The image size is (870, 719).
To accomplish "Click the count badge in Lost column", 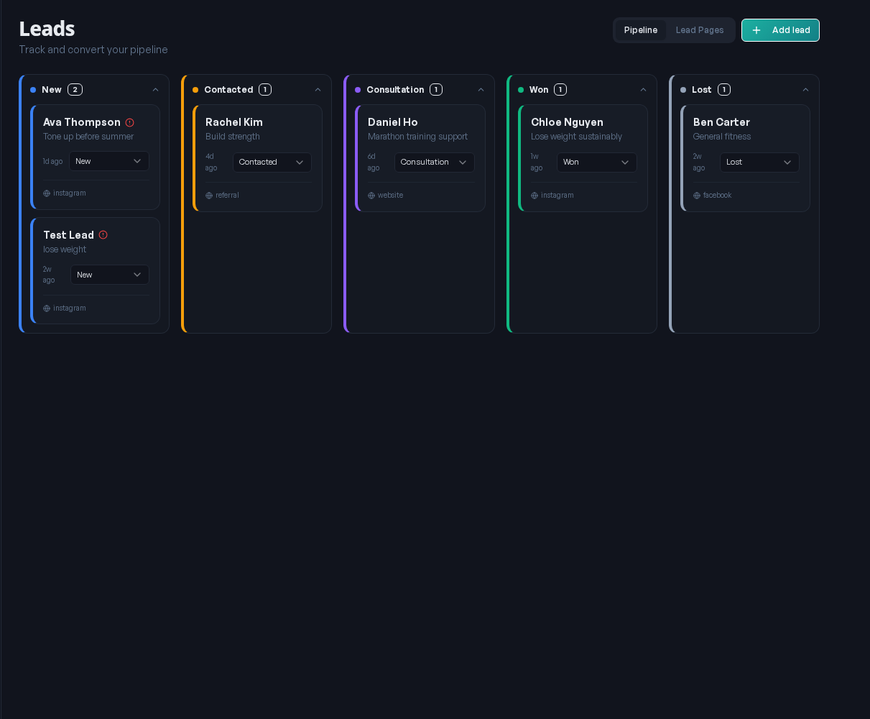I will pyautogui.click(x=724, y=90).
